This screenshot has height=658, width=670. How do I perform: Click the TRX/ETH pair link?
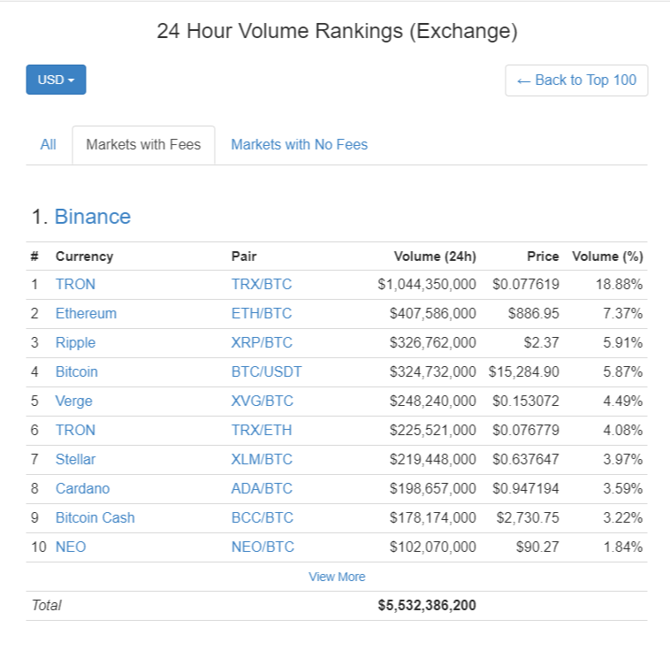[x=262, y=430]
